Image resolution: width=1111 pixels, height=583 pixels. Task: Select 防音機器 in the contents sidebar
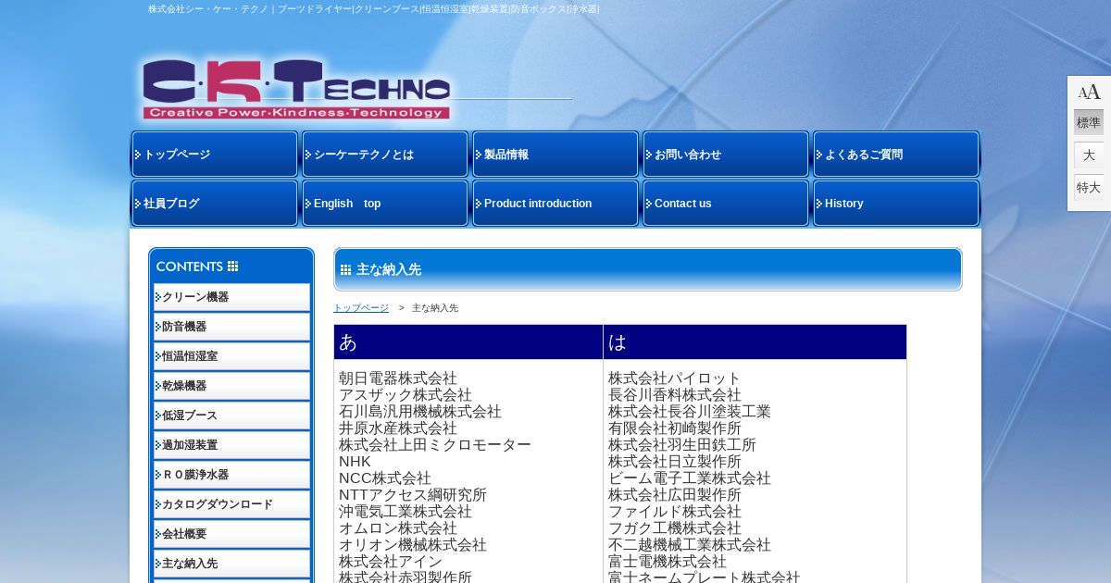tap(231, 327)
